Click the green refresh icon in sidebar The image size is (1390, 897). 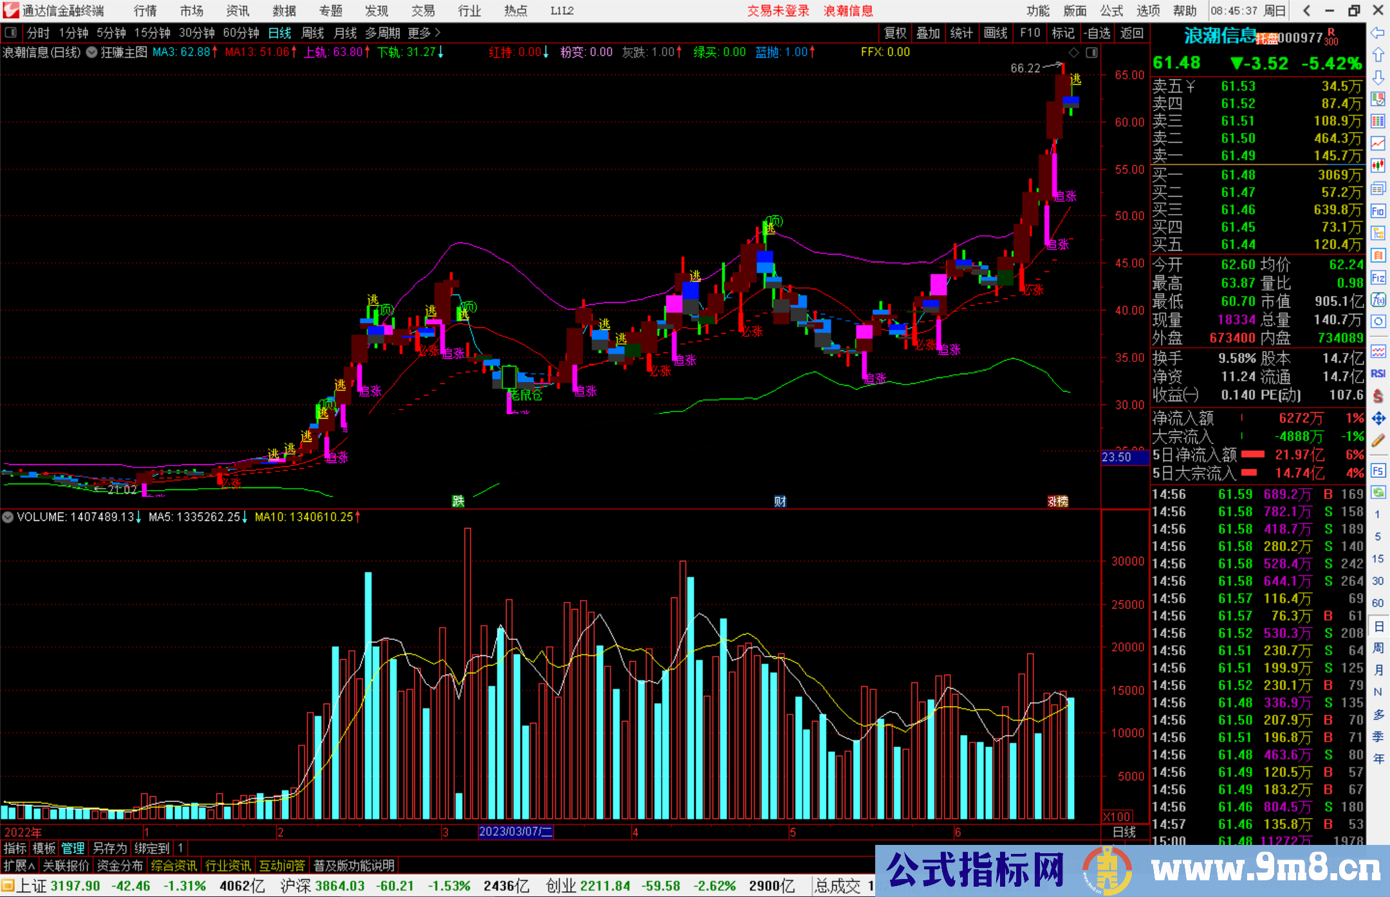pos(1378,493)
